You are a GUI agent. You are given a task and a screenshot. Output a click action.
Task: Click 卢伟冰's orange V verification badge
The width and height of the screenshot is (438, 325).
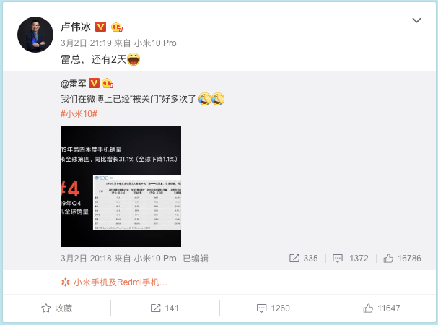(x=100, y=27)
